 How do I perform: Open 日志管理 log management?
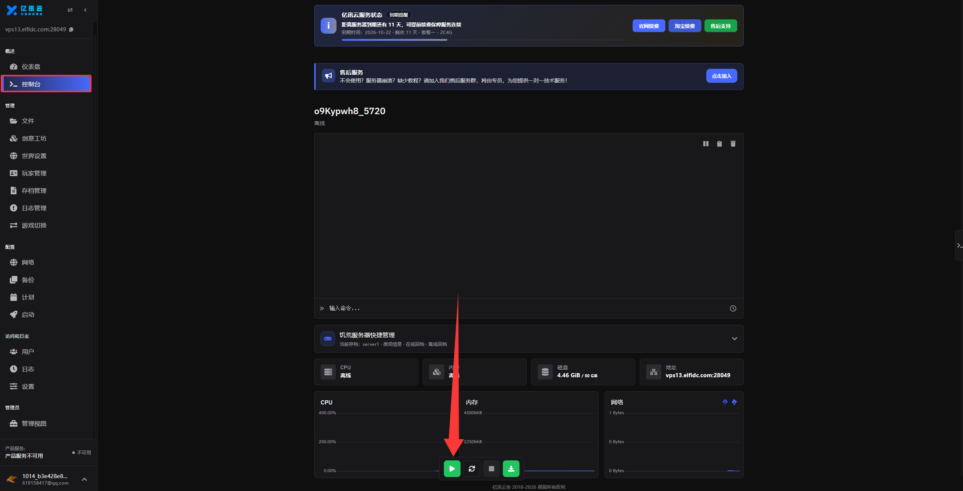(x=47, y=208)
